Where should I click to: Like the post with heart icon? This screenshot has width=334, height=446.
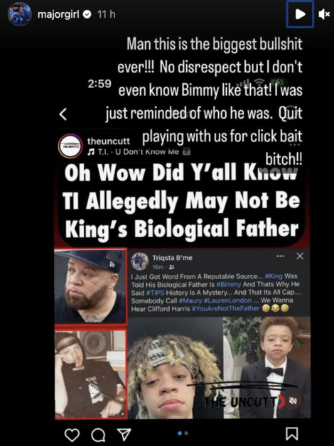[72, 435]
